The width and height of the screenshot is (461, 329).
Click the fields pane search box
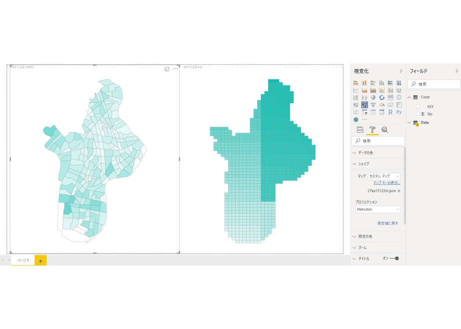(x=434, y=84)
